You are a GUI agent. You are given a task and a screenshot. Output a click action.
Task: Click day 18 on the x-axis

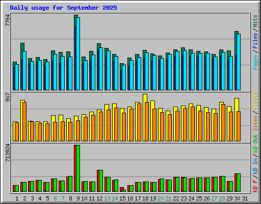pos(145,198)
